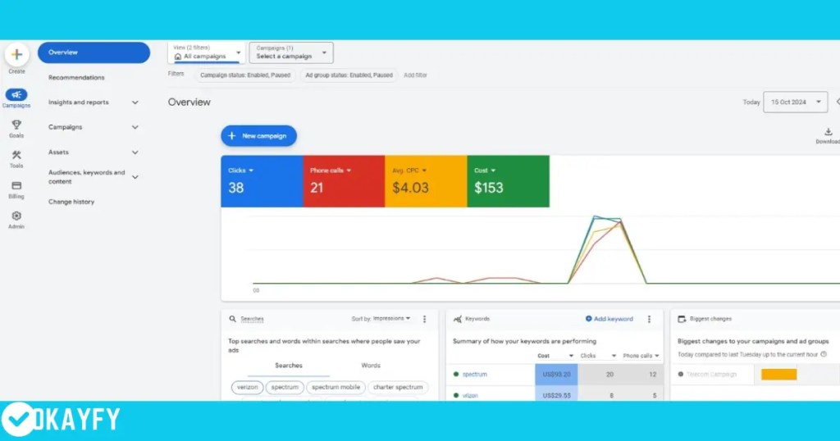Open Change history in the sidebar
The image size is (840, 441).
point(71,202)
